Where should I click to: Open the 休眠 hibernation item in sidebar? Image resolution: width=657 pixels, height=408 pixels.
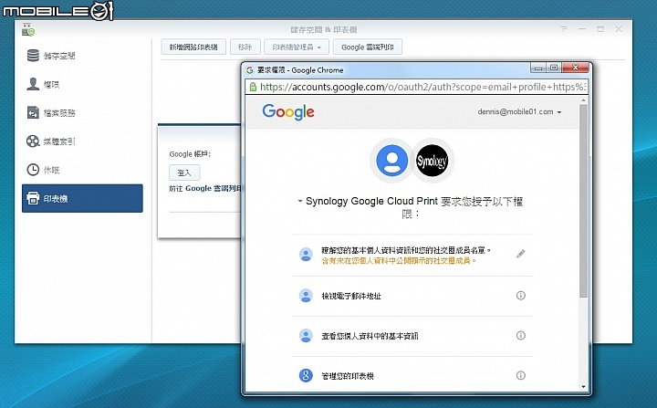82,170
